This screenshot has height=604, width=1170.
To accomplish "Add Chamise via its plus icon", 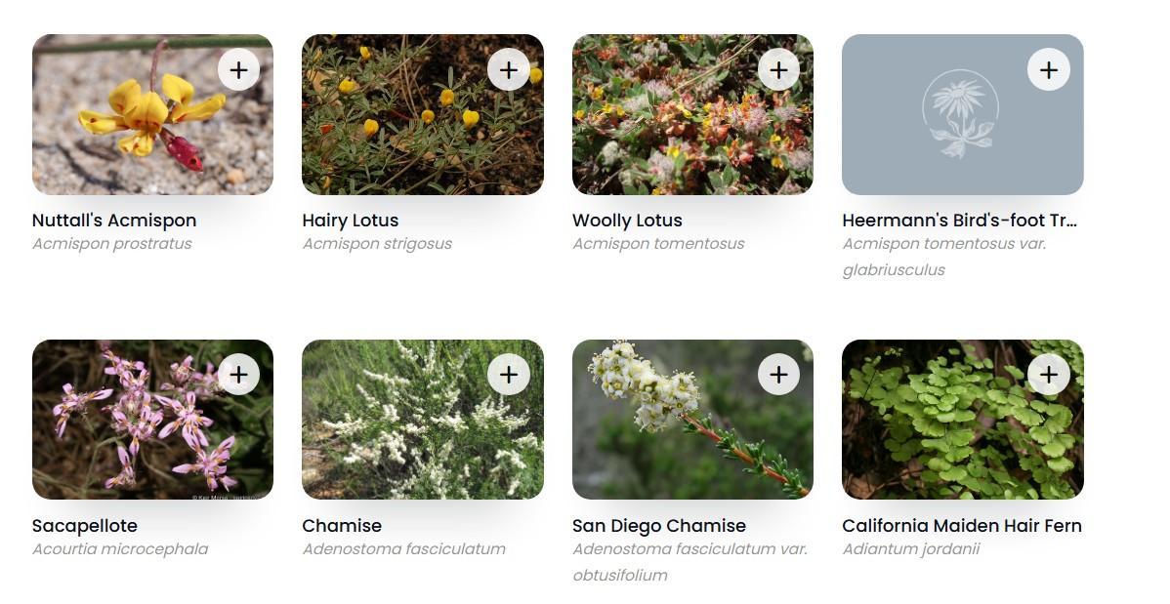I will tap(508, 375).
